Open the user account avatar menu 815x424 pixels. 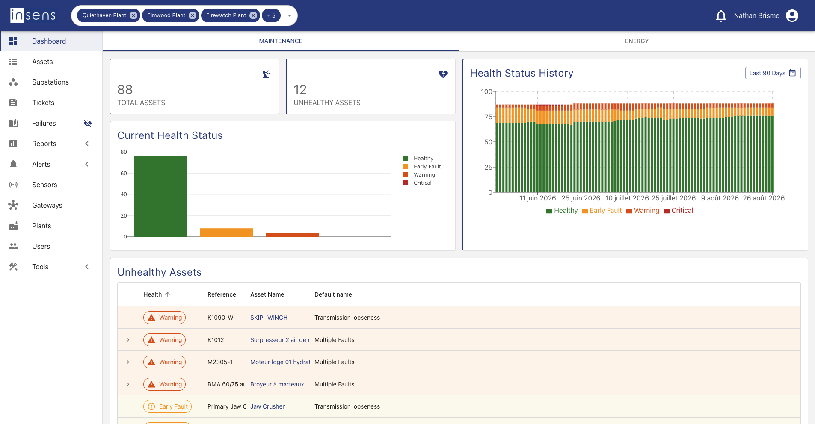(792, 16)
